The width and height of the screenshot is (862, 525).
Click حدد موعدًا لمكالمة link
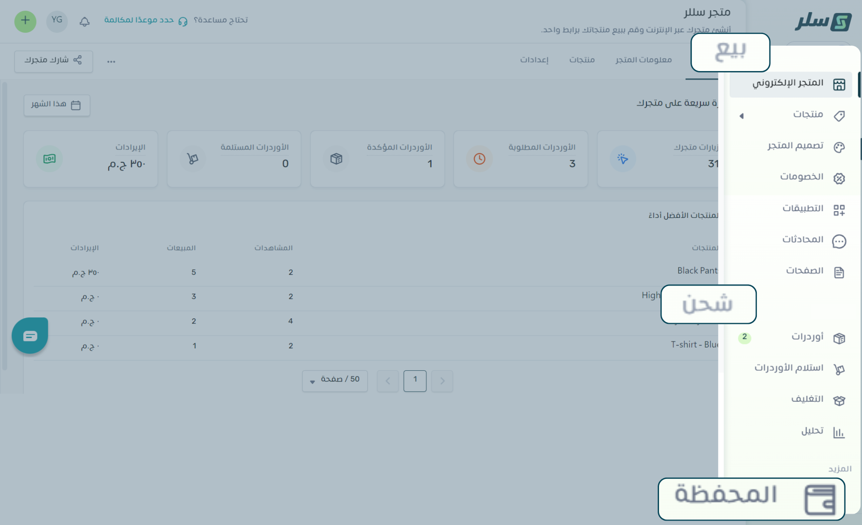point(139,20)
